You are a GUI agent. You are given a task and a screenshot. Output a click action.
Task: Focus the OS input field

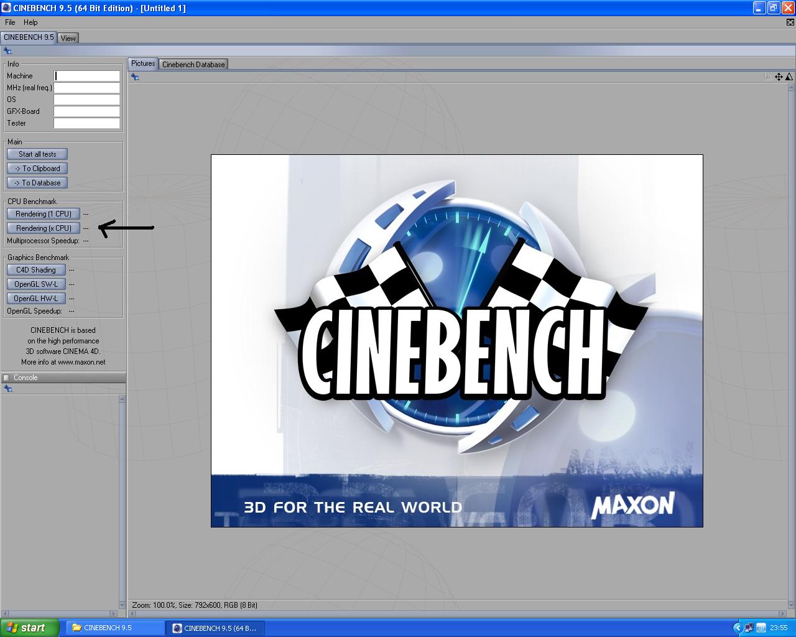tap(86, 100)
